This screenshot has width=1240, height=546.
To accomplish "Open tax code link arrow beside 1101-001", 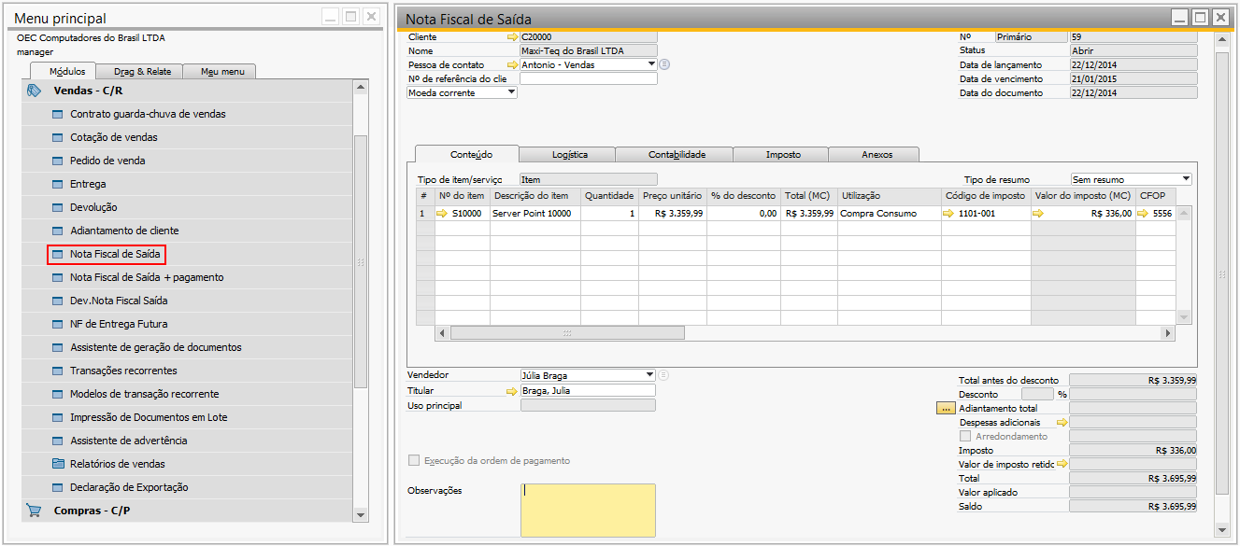I will pyautogui.click(x=948, y=214).
